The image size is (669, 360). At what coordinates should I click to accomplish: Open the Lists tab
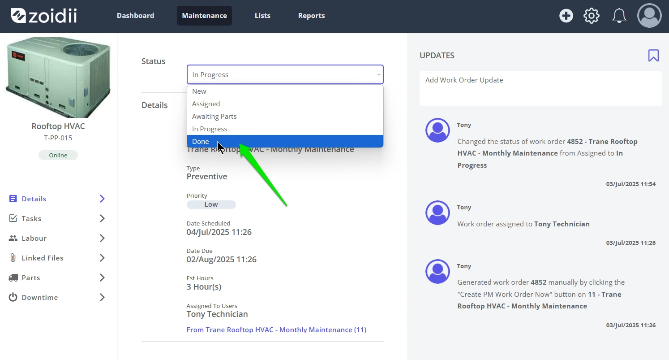coord(262,16)
